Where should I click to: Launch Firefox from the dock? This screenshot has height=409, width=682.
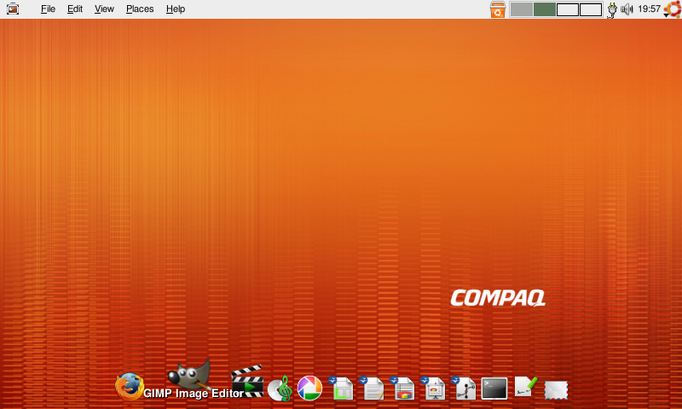pyautogui.click(x=130, y=386)
